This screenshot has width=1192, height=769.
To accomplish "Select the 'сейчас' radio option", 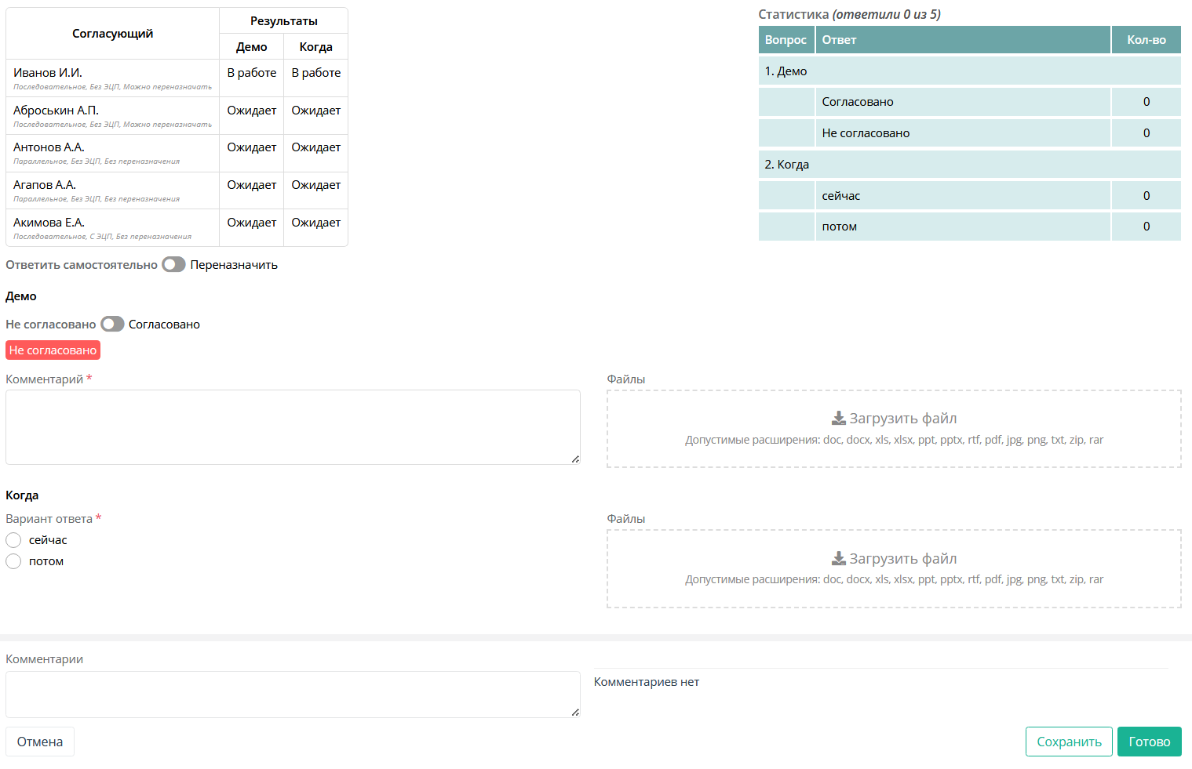I will click(13, 540).
